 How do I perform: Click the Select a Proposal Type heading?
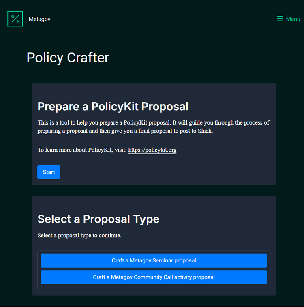(x=98, y=219)
